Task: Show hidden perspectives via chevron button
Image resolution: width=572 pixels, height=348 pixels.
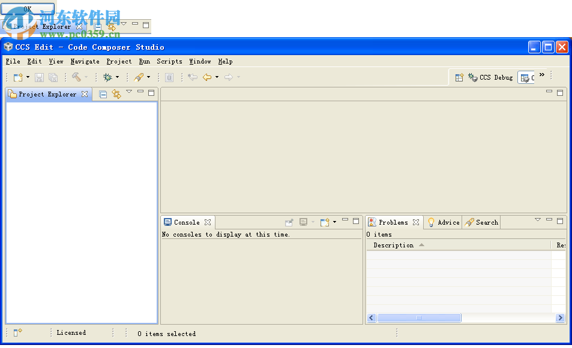Action: (x=542, y=75)
